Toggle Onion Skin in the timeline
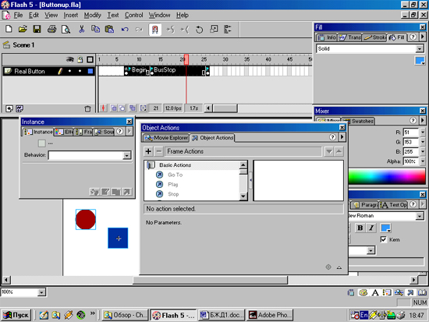The height and width of the screenshot is (322, 429). 114,108
